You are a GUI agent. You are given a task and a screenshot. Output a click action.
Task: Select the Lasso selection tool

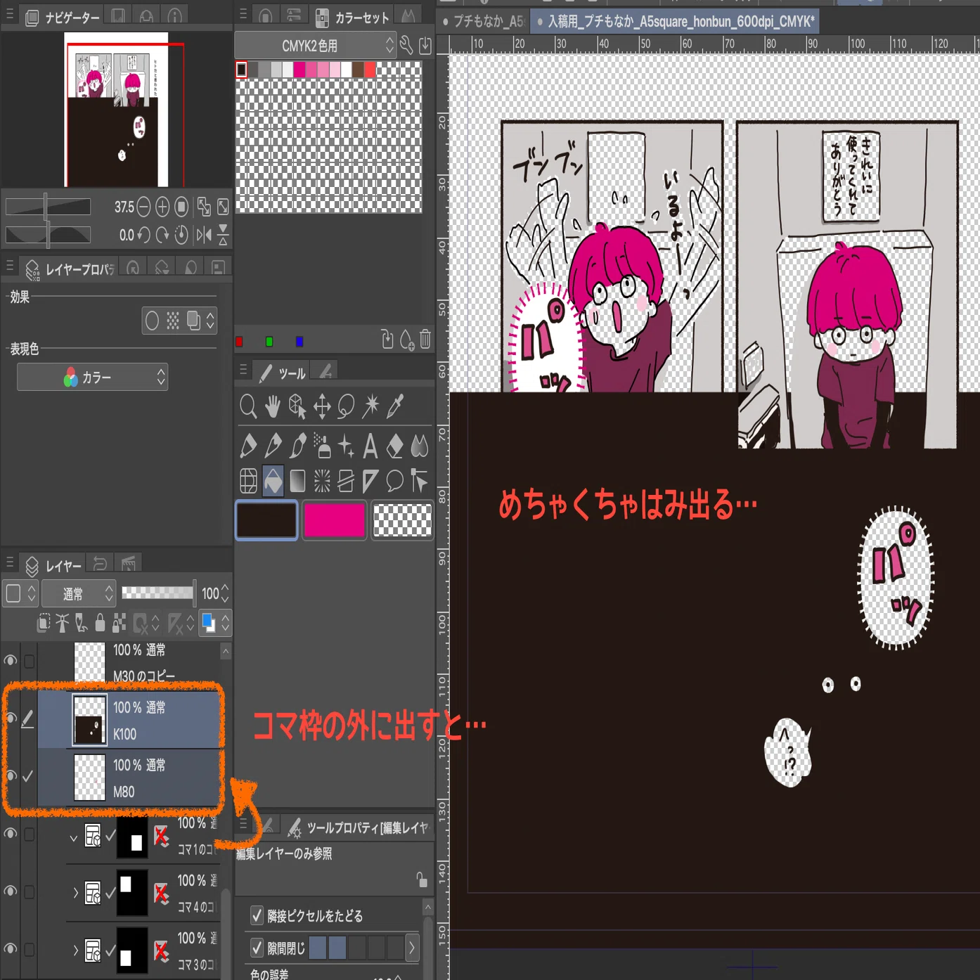346,406
